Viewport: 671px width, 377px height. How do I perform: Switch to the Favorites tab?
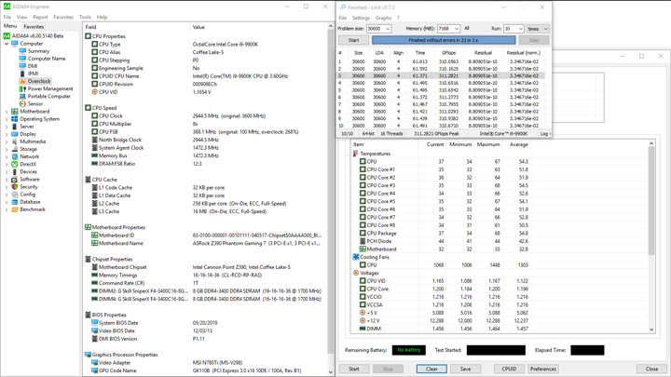(34, 27)
